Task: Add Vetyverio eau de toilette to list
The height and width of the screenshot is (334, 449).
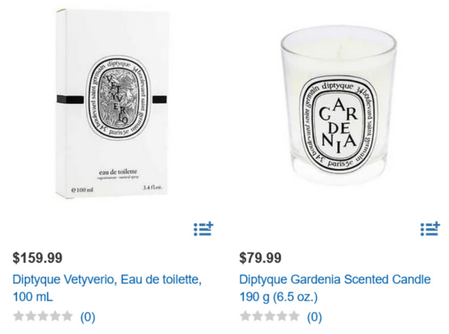Action: [203, 229]
